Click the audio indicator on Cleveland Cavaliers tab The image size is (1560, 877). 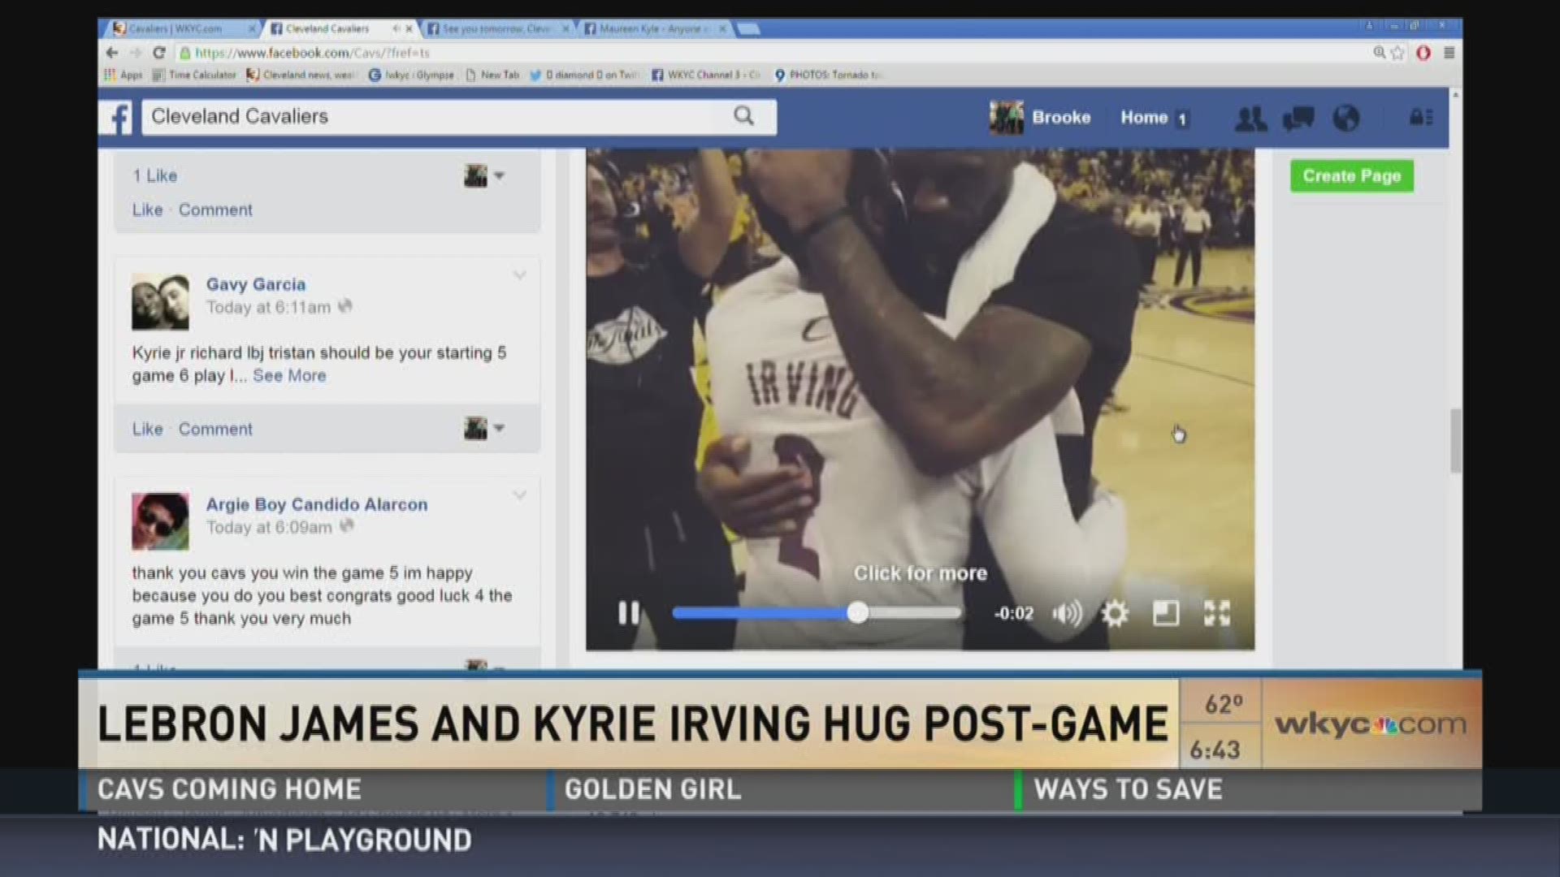coord(396,28)
